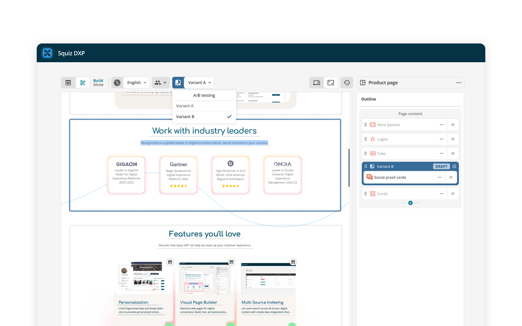Collapse the Hero banner row with its chevron
Viewport: 522px width, 326px height.
(453, 124)
